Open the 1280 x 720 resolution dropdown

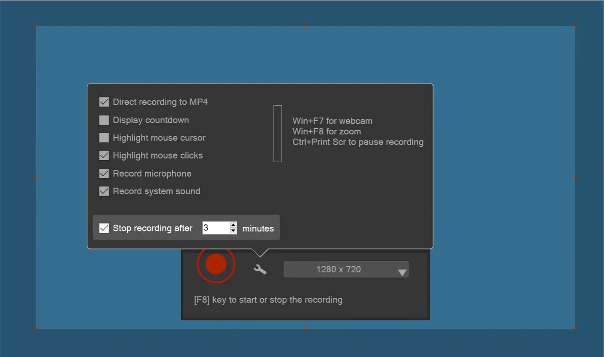point(345,269)
